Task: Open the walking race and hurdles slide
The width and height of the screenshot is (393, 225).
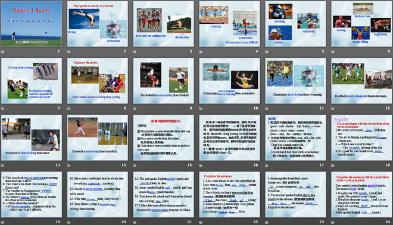Action: coord(163,24)
